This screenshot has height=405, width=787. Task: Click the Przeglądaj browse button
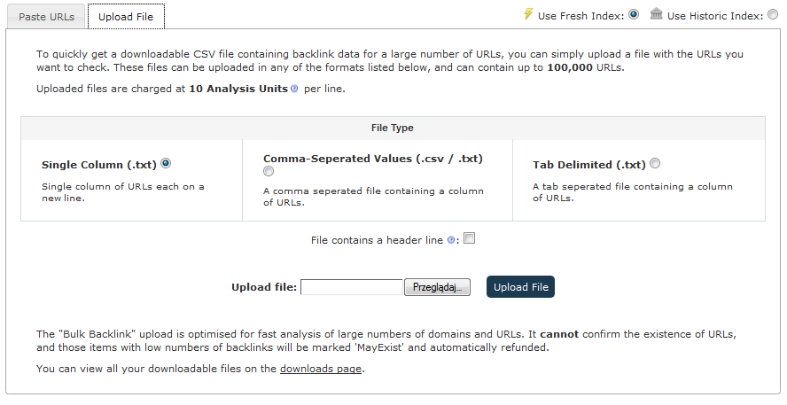[x=437, y=287]
